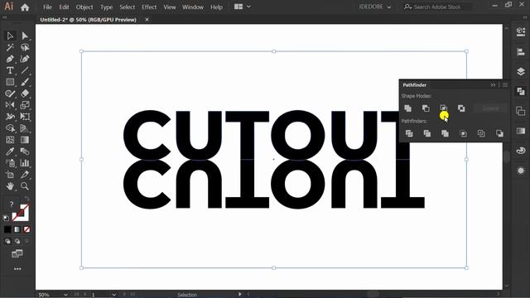This screenshot has height=298, width=530.
Task: Open the IDEDOBE workspace dropdown
Action: pos(375,7)
